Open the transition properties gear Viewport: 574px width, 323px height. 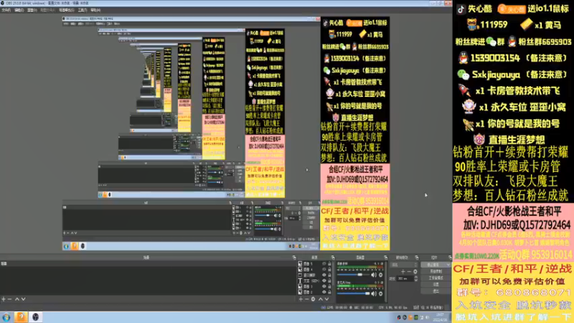pos(415,272)
